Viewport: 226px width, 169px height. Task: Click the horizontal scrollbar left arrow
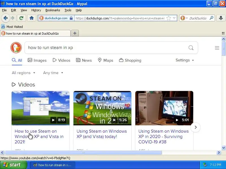click(x=2, y=152)
